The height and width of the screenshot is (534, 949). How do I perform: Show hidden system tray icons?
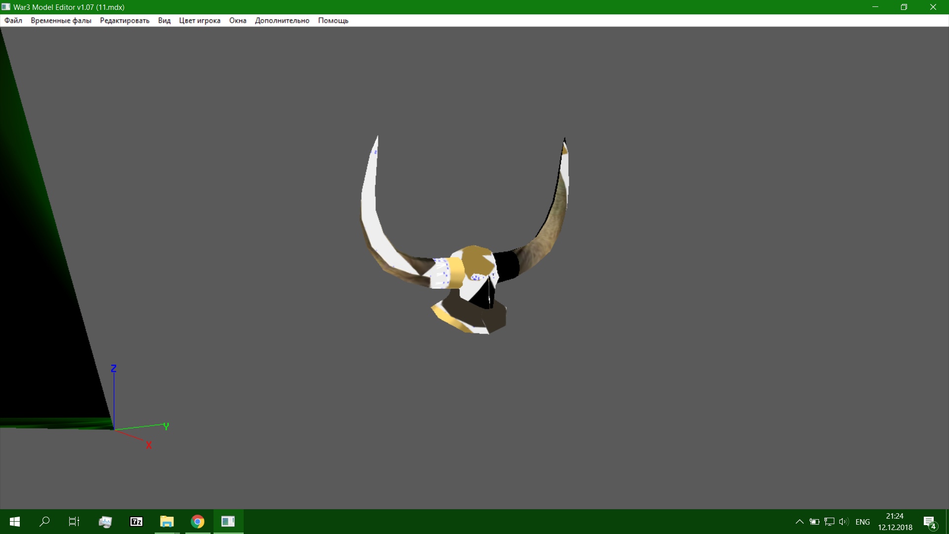coord(799,522)
